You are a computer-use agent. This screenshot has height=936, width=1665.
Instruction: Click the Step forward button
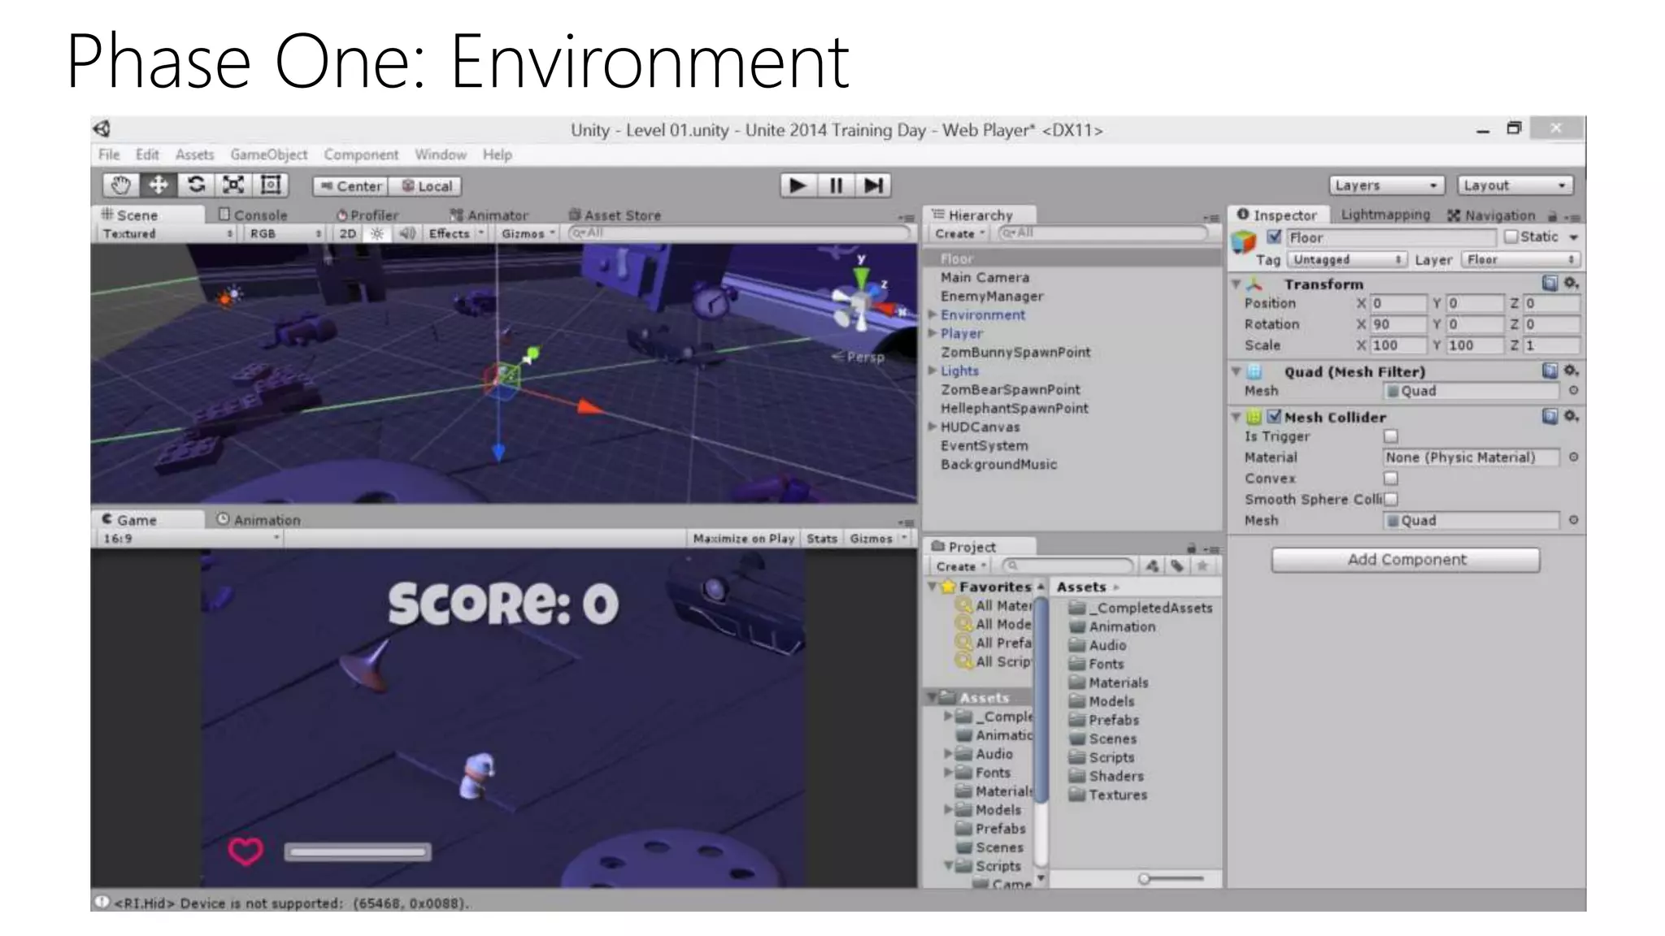[x=874, y=185]
